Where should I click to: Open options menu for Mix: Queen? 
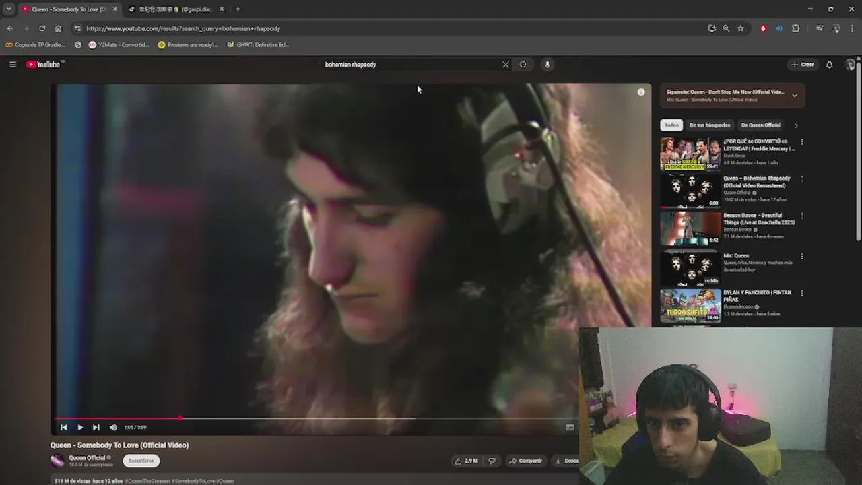coord(801,256)
